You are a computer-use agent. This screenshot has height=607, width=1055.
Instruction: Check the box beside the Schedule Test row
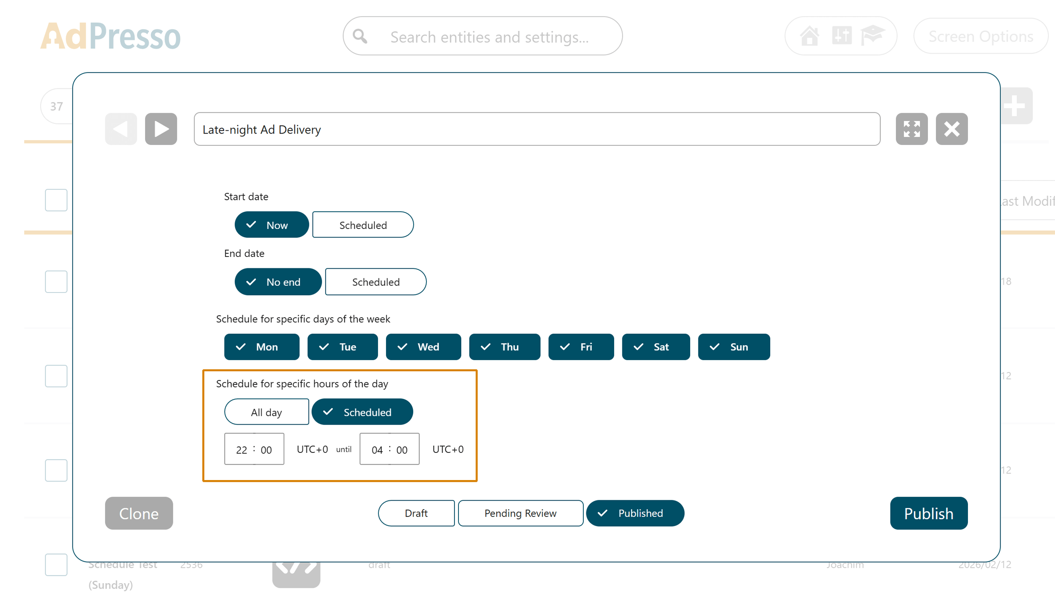coord(56,565)
